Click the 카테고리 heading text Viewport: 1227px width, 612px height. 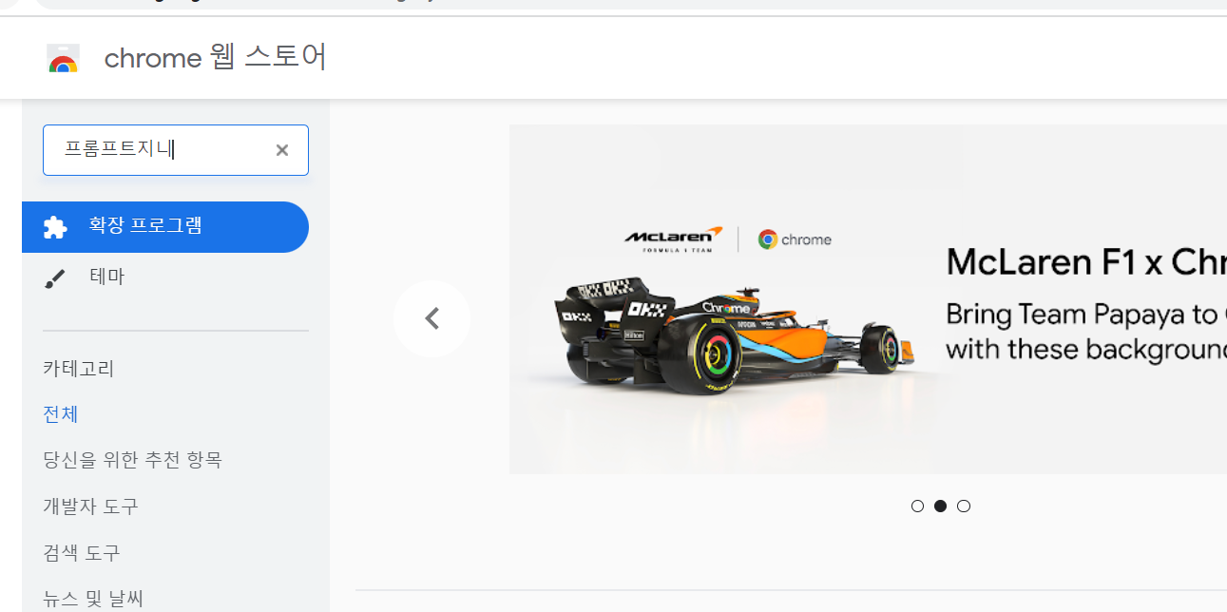[x=79, y=369]
